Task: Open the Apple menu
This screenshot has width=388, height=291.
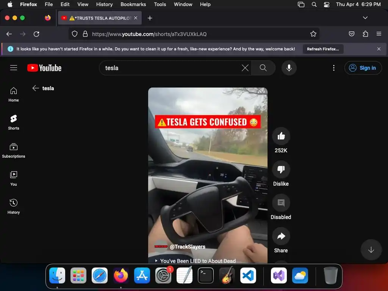Action: pos(9,4)
